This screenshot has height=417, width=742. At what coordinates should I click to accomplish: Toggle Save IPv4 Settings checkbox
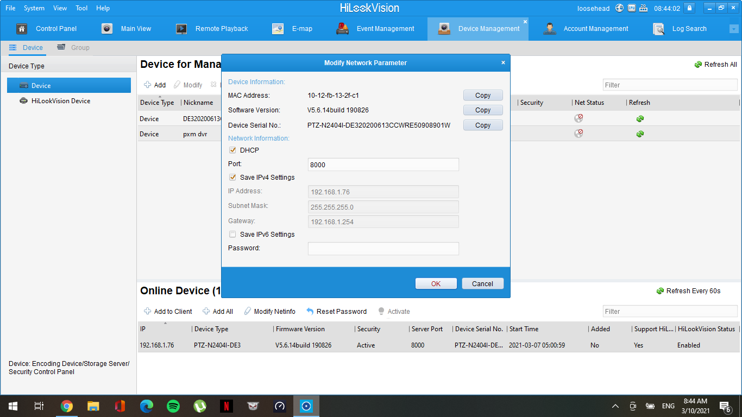[x=232, y=177]
